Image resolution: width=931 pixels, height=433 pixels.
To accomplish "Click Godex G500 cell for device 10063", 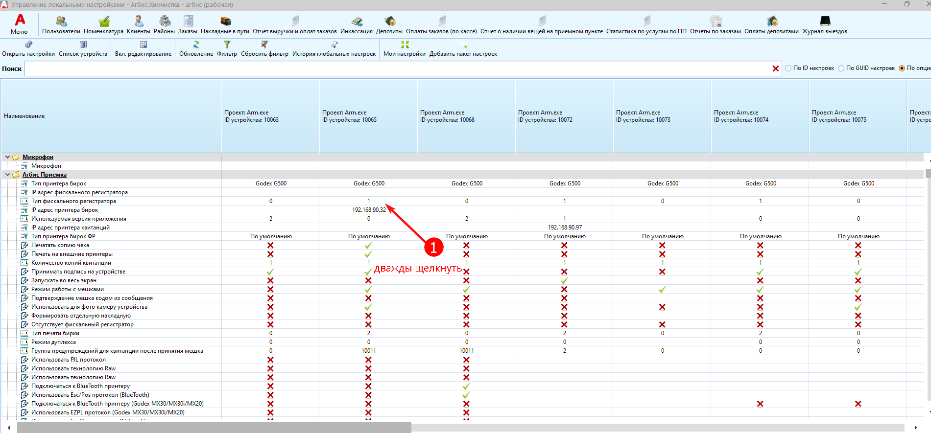I will pyautogui.click(x=271, y=183).
